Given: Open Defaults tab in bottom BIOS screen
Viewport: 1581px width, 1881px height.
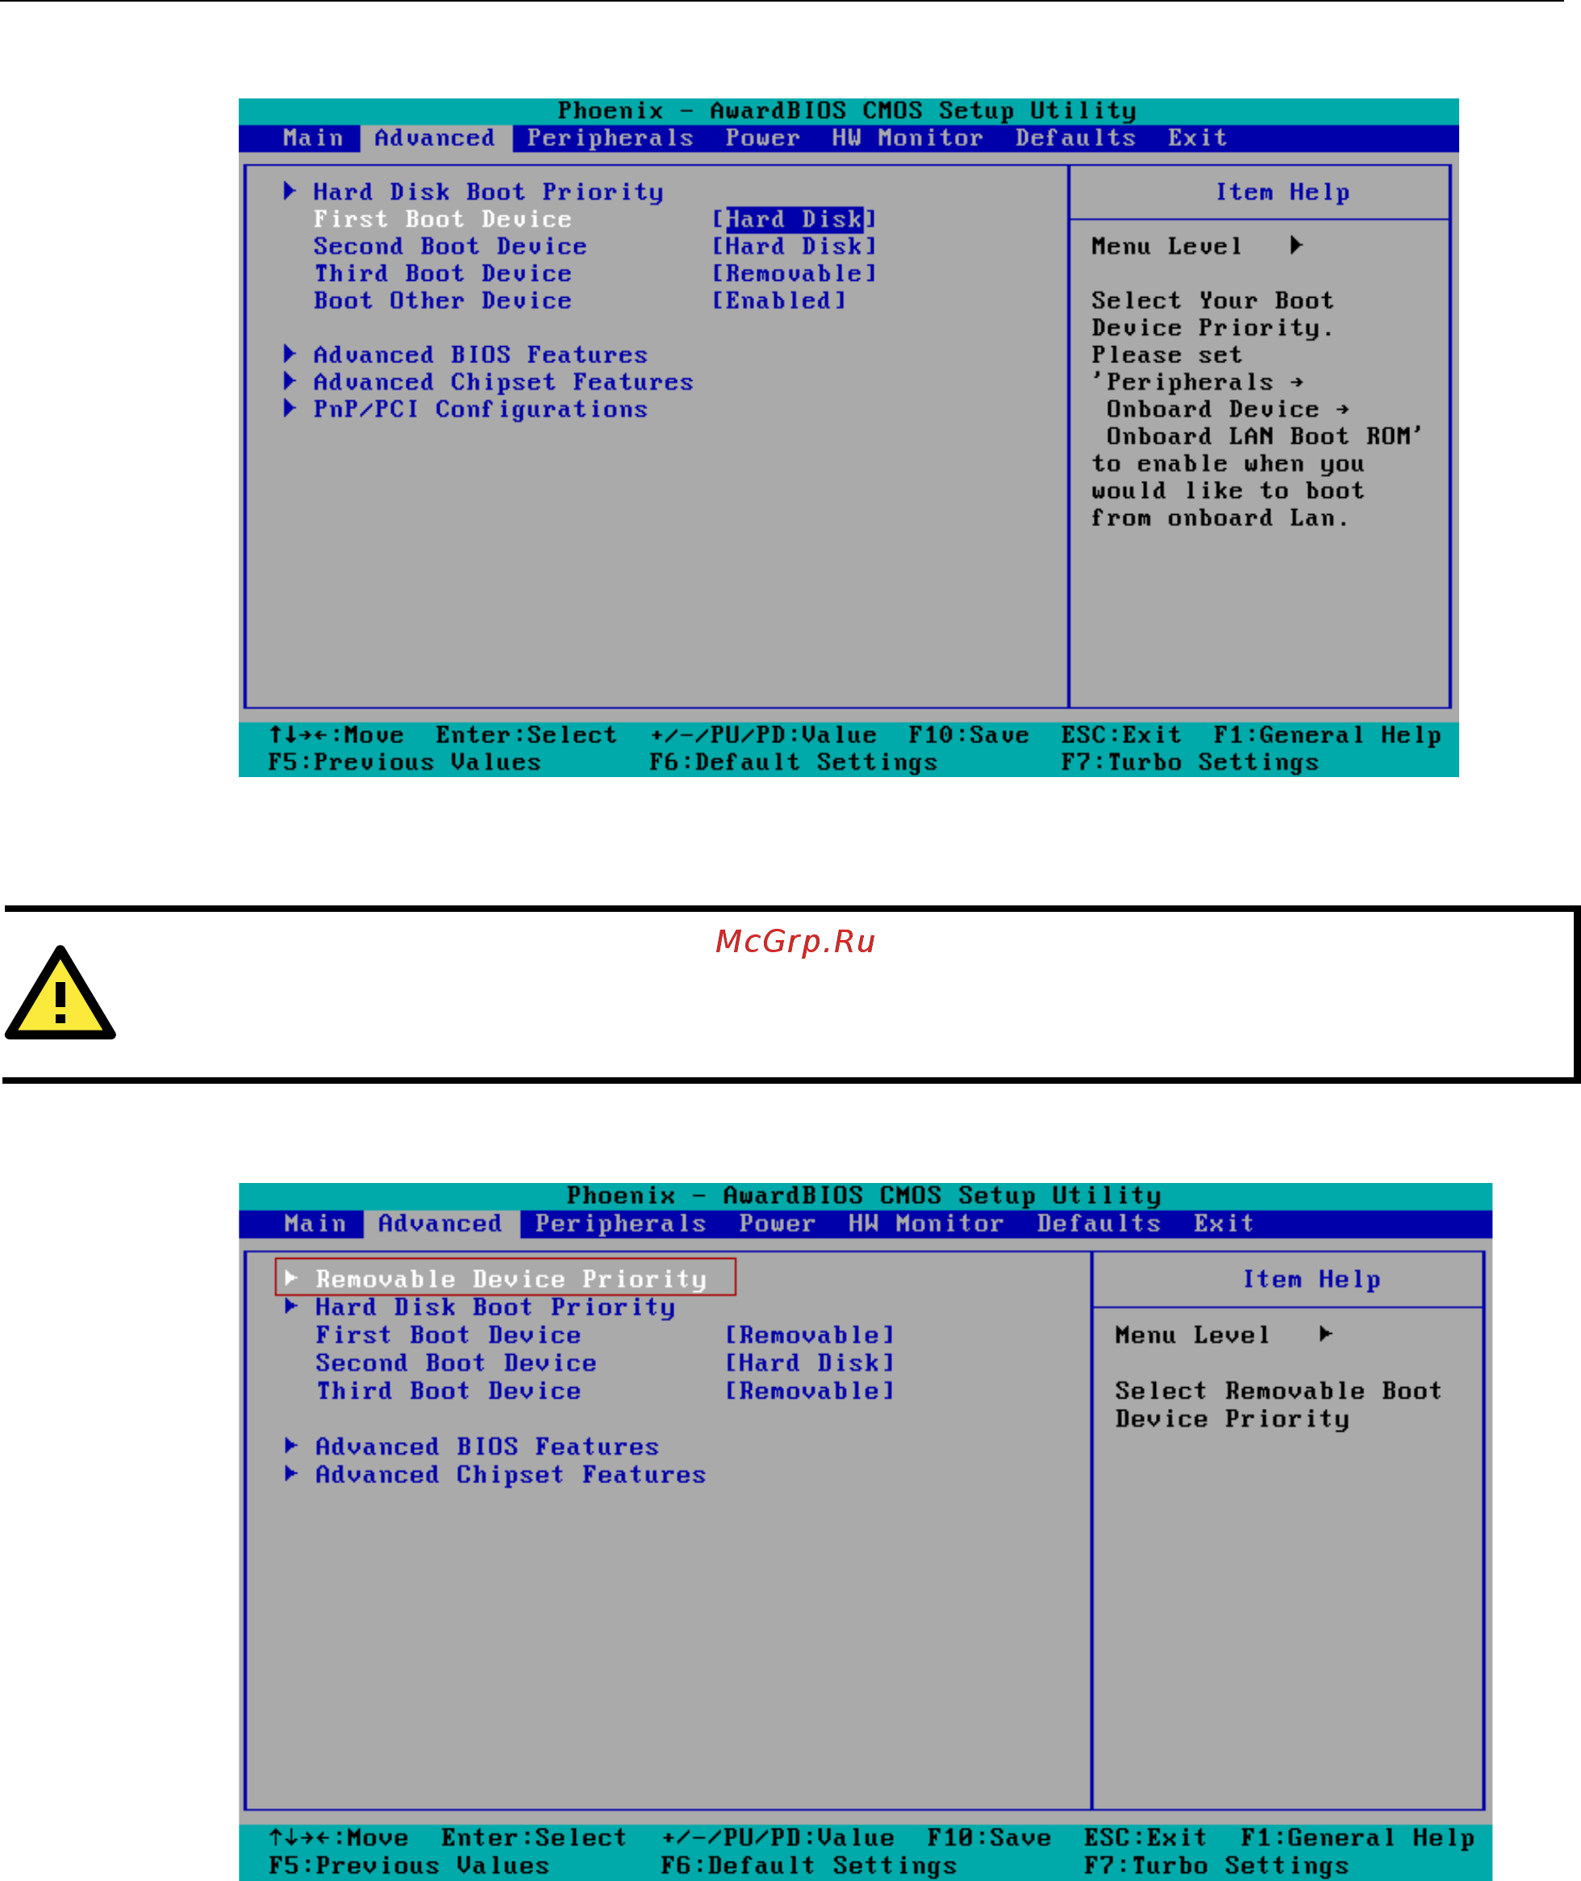Looking at the screenshot, I should pos(1099,1224).
